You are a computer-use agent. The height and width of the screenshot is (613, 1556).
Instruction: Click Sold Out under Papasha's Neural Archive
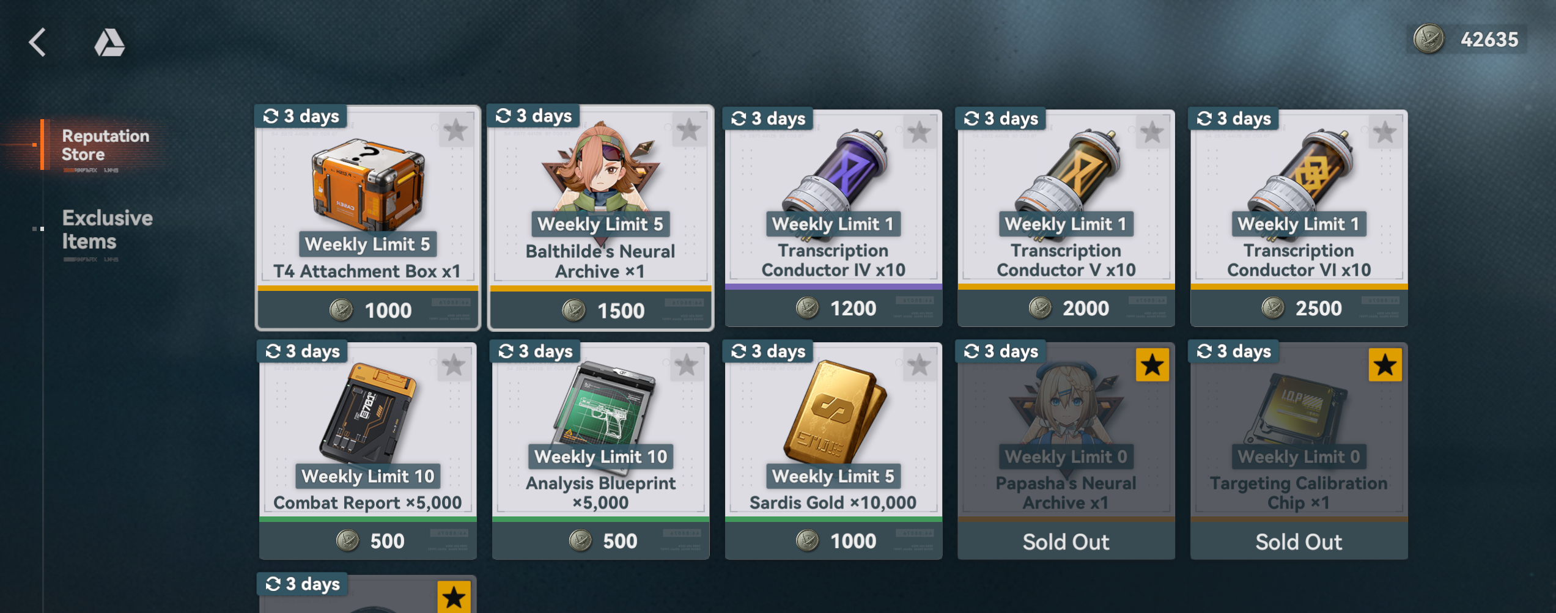[x=1066, y=541]
